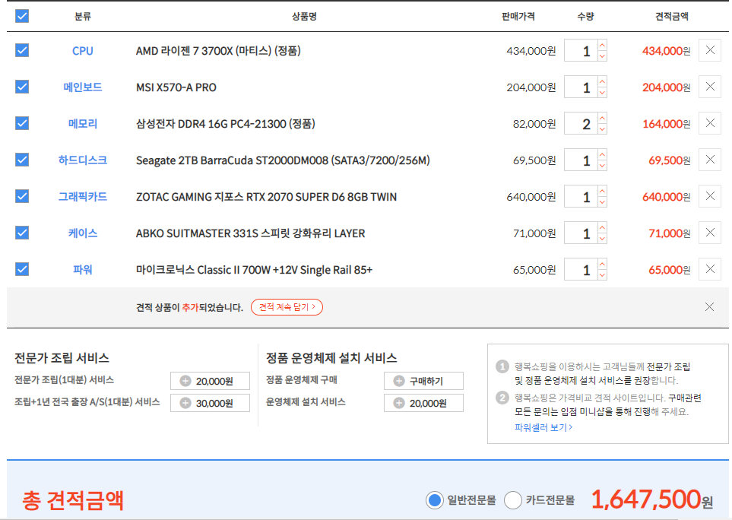Remove the 그래픽카드 row with its X icon
This screenshot has width=732, height=520.
710,196
